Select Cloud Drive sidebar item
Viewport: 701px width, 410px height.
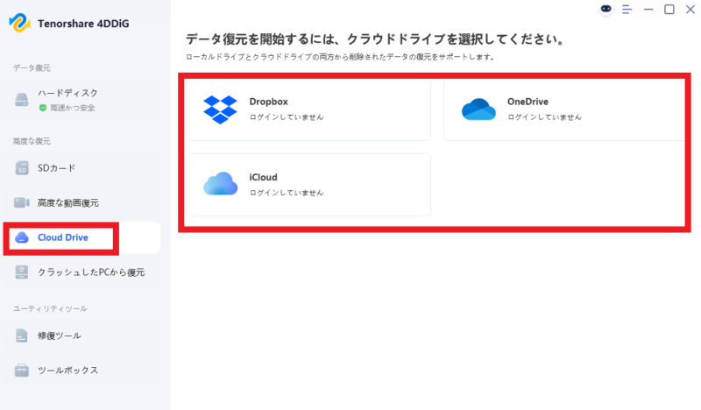(81, 237)
